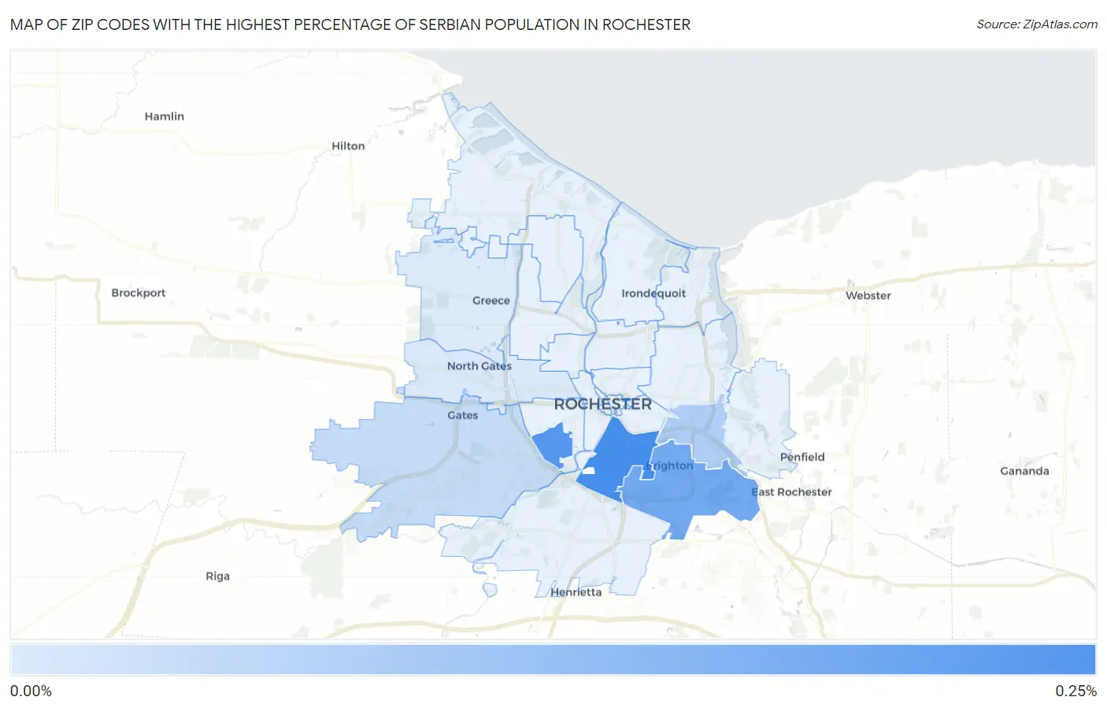Select the Gananda label
This screenshot has height=708, width=1107.
1024,472
